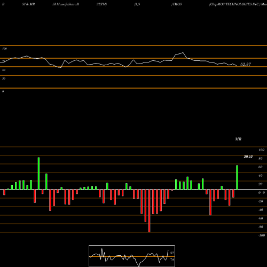Image resolution: width=267 pixels, height=267 pixels.
Task: Click the 'SI & MR' header label
Action: pyautogui.click(x=28, y=4)
